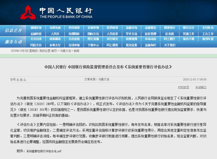
Task: Click the 服务互动 section heading
Action: [x=13, y=42]
